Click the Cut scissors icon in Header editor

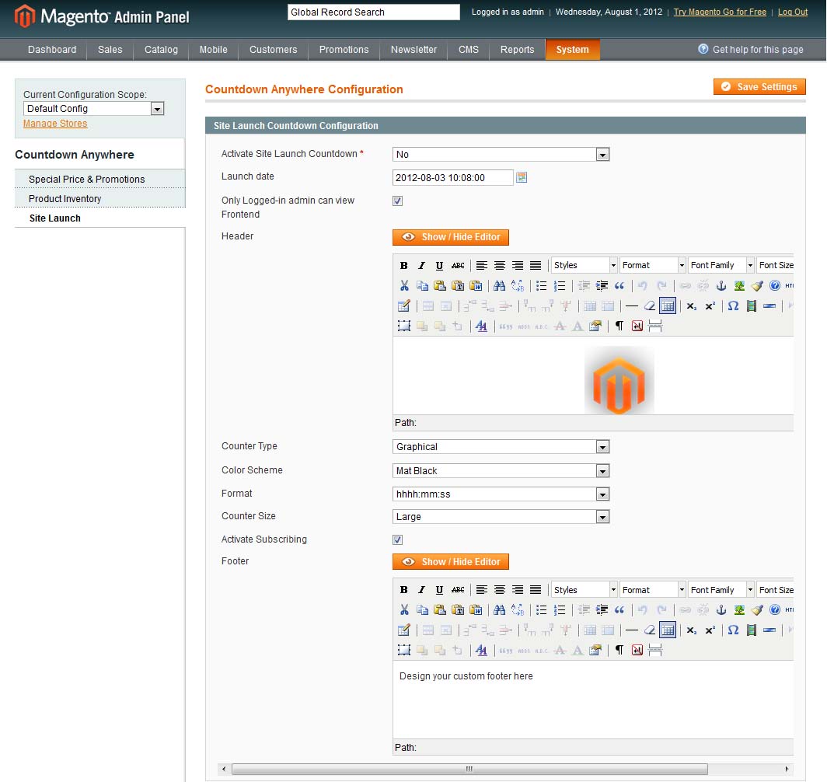click(404, 286)
